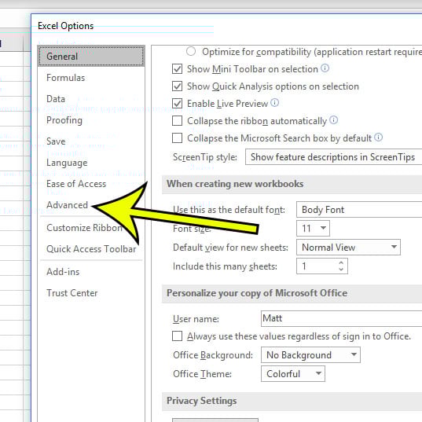This screenshot has width=422, height=422.
Task: Click the Excel Options title text
Action: click(65, 26)
